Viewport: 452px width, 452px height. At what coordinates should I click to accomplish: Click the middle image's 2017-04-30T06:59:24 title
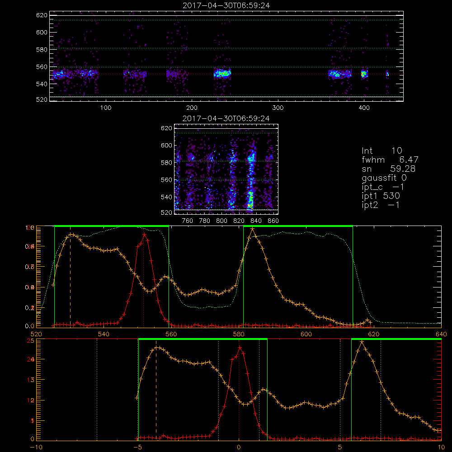[x=226, y=118]
